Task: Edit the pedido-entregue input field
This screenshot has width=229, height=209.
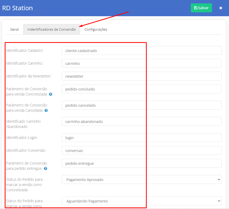Action: pos(142,163)
